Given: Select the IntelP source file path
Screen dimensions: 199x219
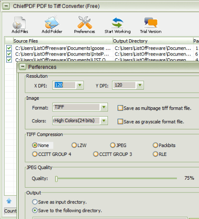Looking at the screenshot, I should [62, 54].
